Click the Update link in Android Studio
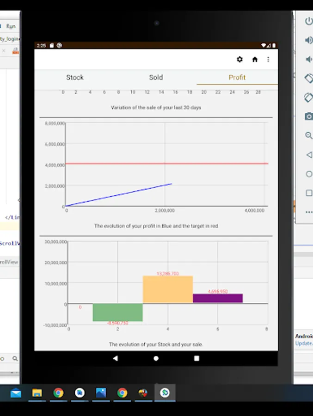 coord(304,343)
